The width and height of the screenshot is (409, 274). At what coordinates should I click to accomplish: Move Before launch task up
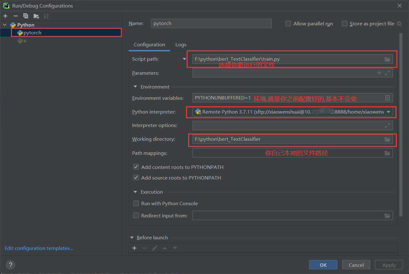(165, 248)
